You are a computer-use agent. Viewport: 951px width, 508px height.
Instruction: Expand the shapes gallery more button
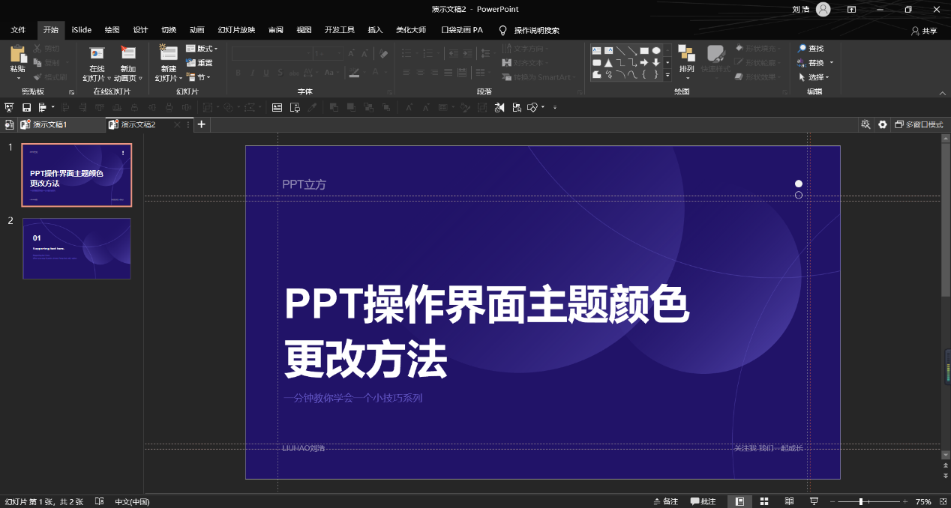667,75
